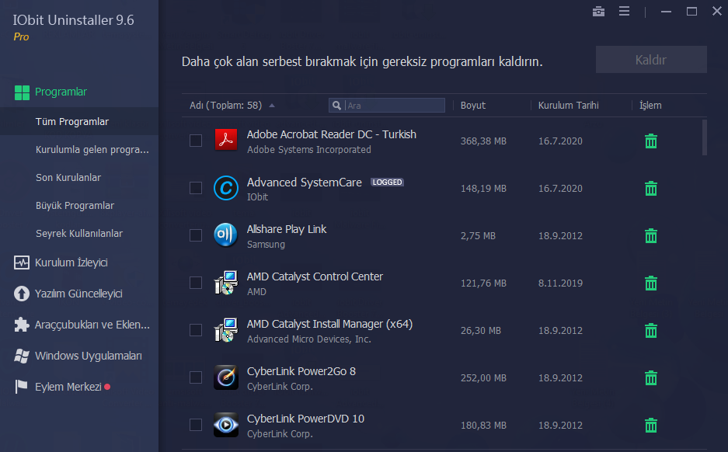Click the 368,38 MB size value

(x=483, y=141)
